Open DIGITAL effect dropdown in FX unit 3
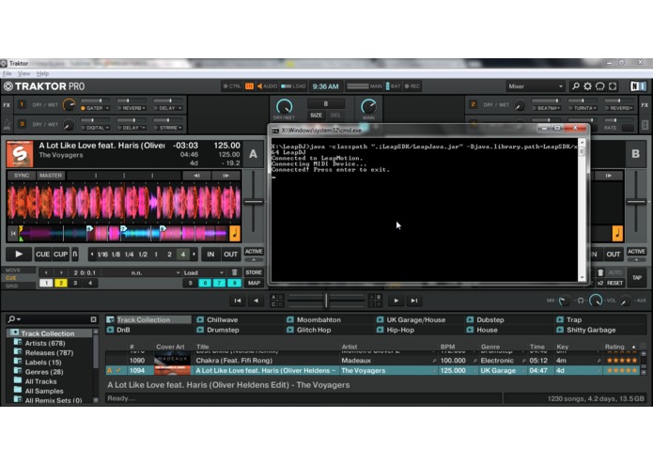The width and height of the screenshot is (653, 464). click(95, 128)
